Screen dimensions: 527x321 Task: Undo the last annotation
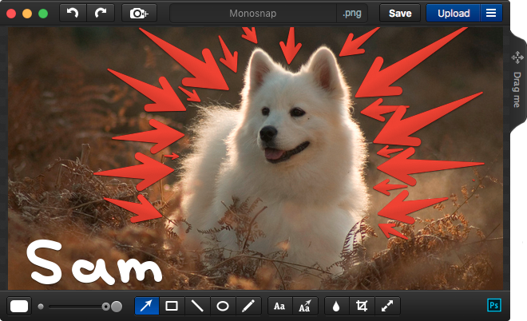point(73,13)
